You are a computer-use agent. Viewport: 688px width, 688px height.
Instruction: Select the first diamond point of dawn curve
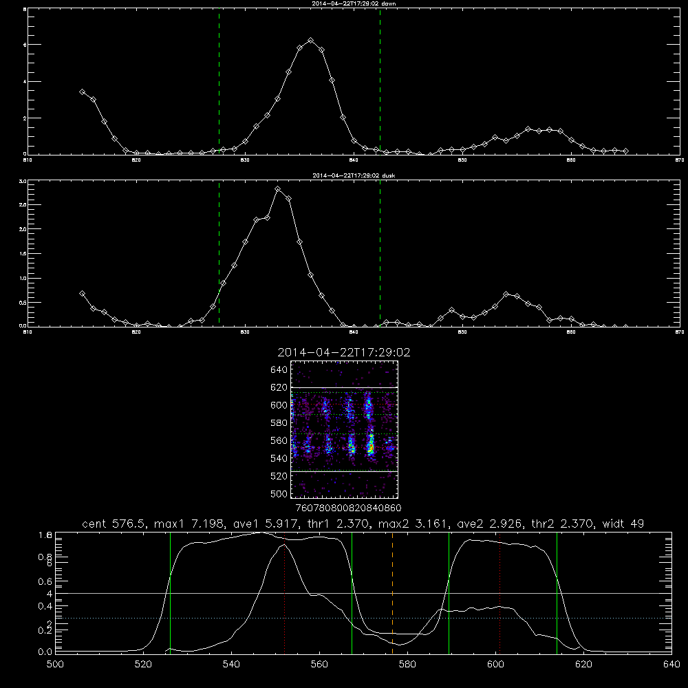pos(82,92)
